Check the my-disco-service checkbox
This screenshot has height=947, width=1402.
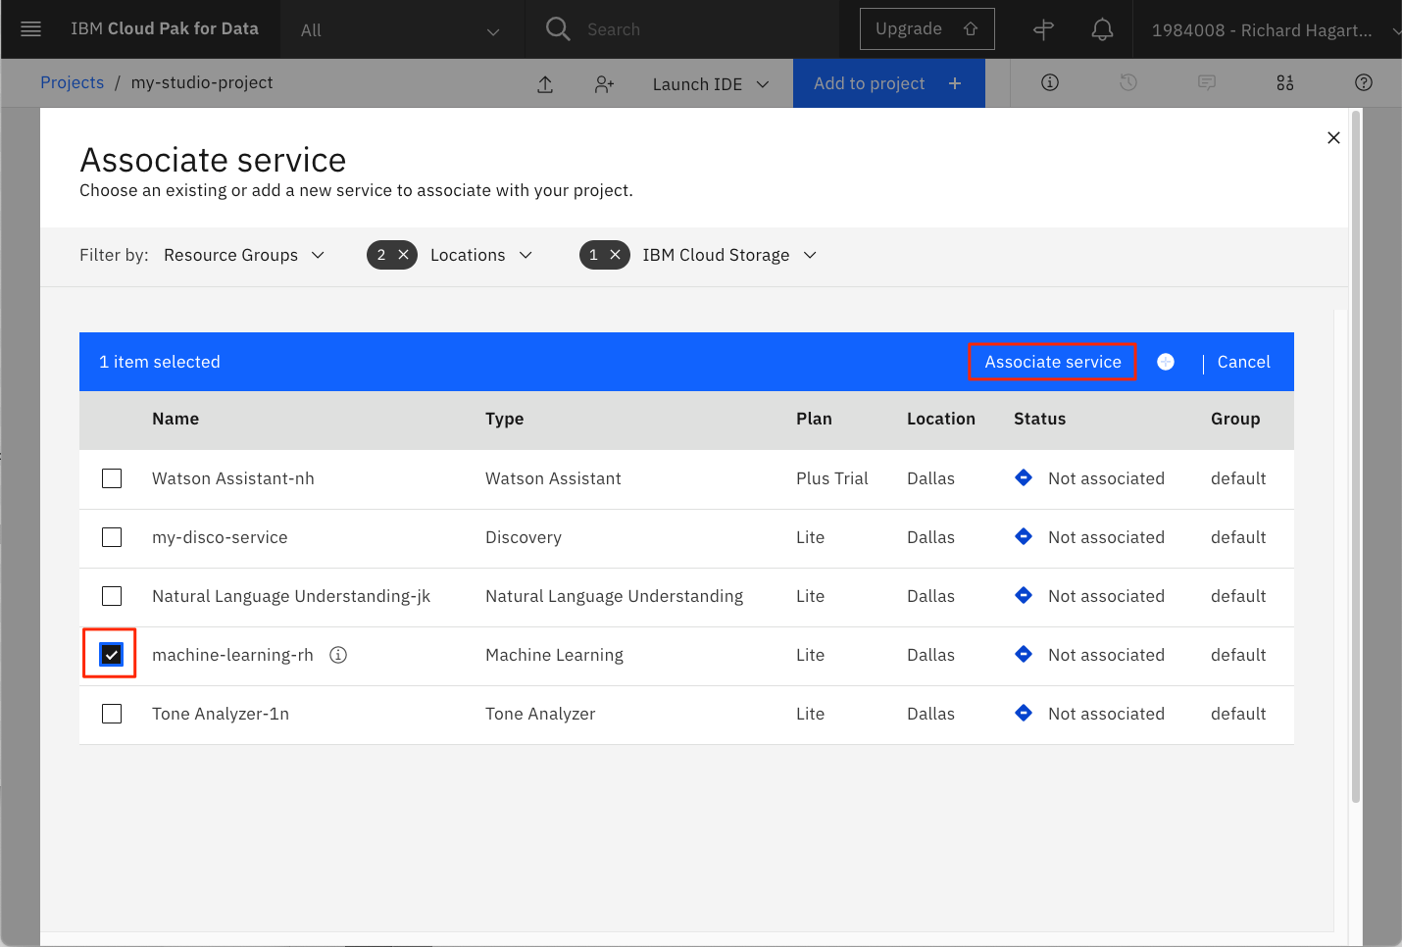click(112, 537)
